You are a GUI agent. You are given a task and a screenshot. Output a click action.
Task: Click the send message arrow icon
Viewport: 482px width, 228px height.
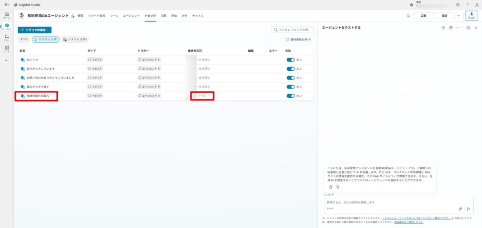(x=468, y=209)
